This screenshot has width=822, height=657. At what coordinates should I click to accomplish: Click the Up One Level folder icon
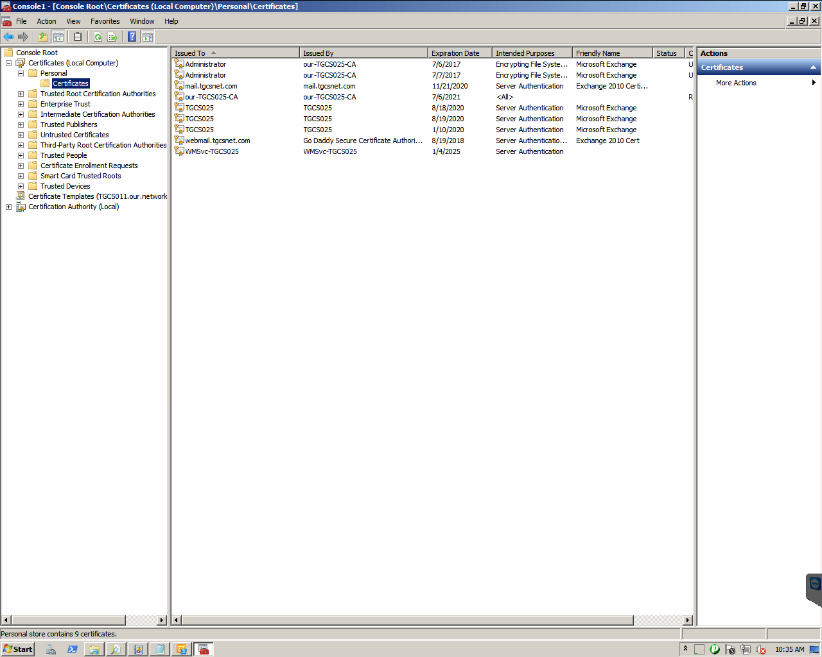point(42,37)
